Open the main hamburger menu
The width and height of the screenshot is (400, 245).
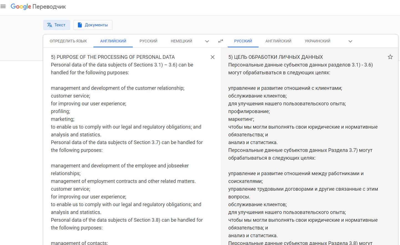click(3, 6)
